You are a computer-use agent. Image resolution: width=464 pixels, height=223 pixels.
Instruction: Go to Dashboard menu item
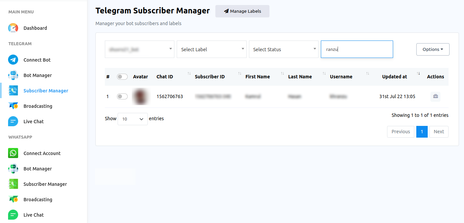[x=35, y=28]
